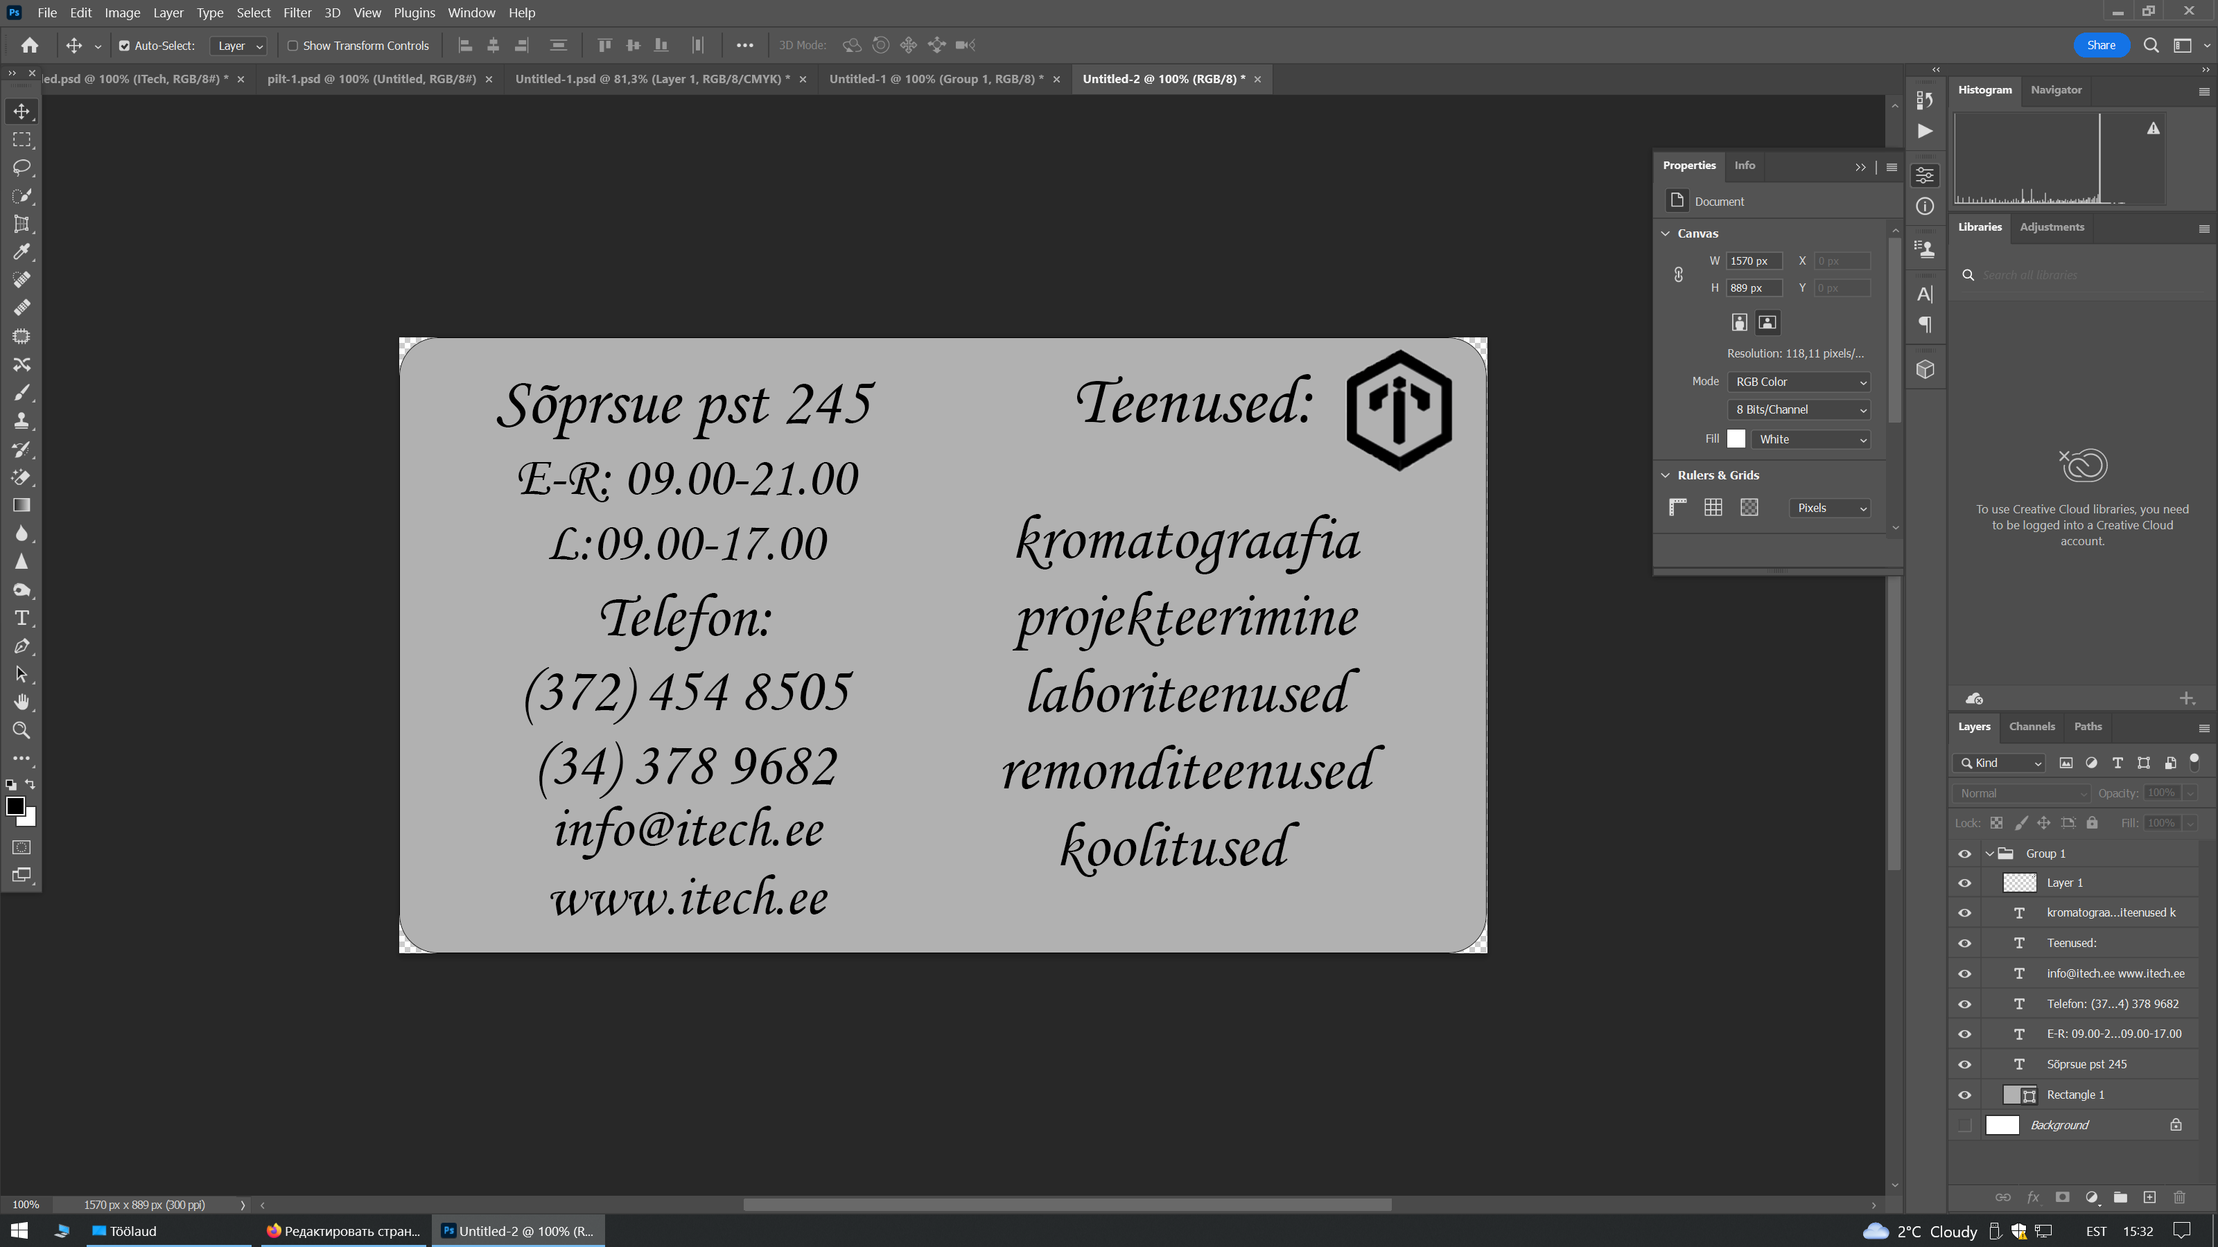Viewport: 2218px width, 1247px height.
Task: Select the Eyedropper tool
Action: point(21,252)
